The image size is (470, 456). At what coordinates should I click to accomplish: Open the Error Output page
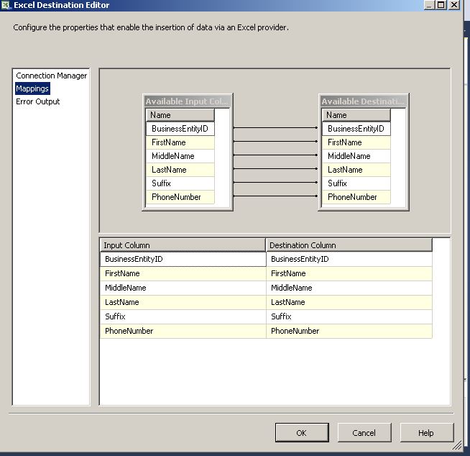(x=38, y=101)
